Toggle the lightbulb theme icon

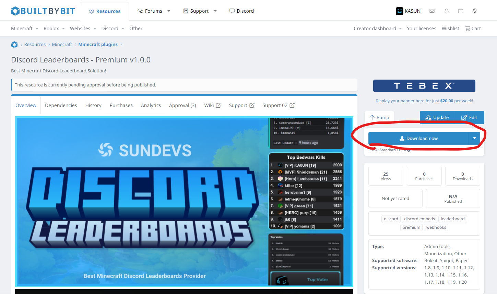pos(475,11)
